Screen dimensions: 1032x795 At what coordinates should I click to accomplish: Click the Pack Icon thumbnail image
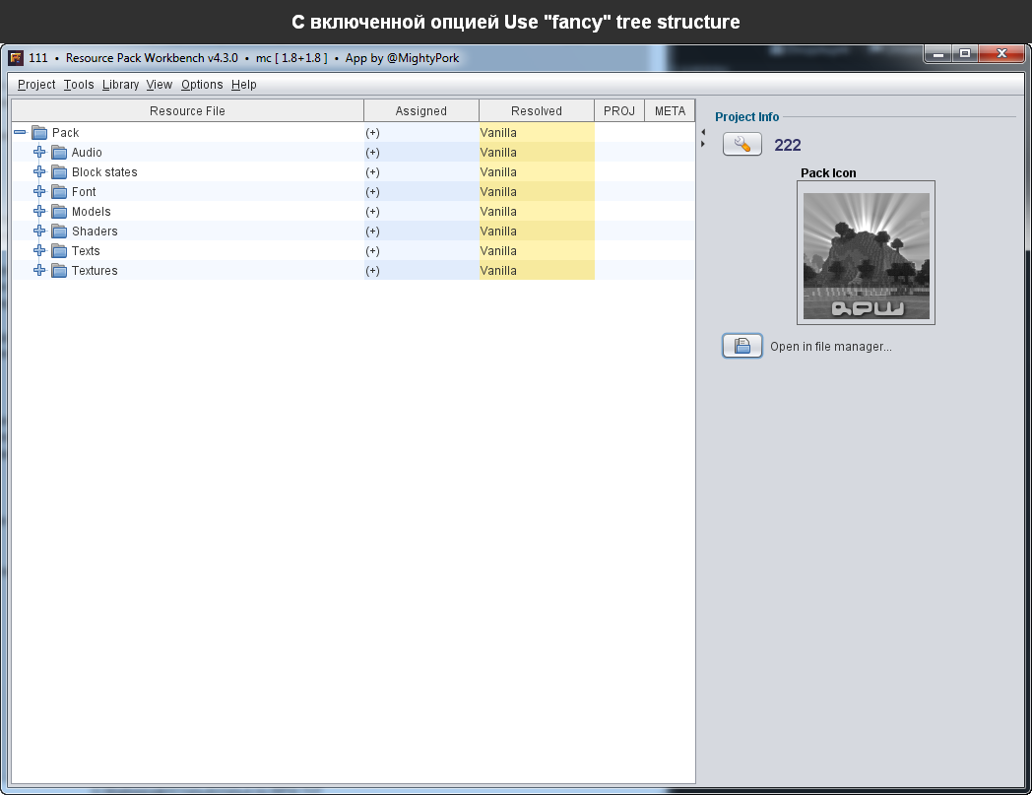click(x=866, y=255)
